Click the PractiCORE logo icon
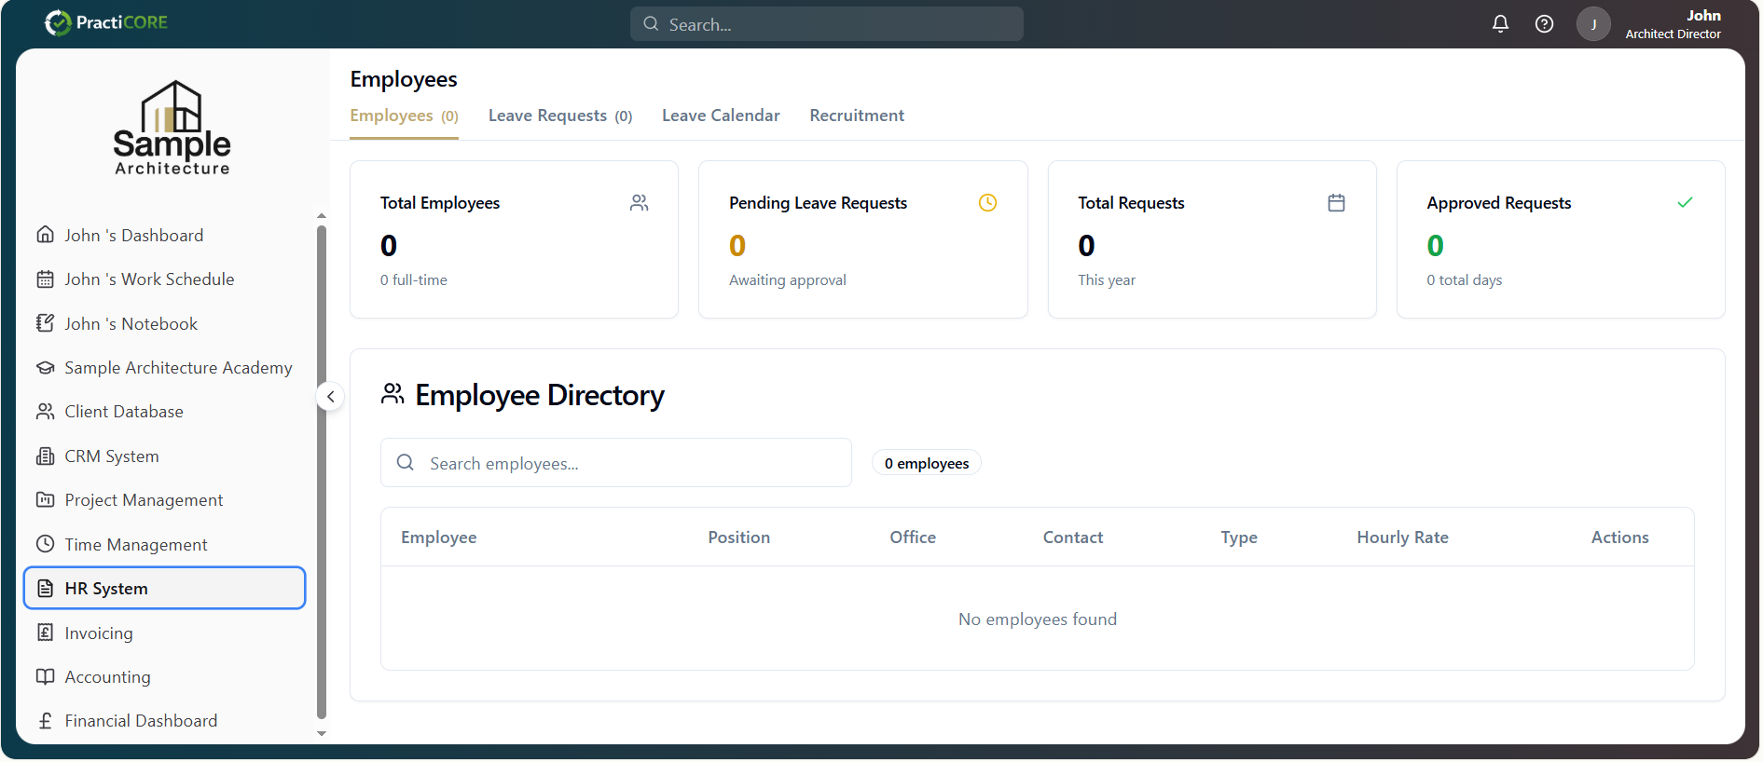 (58, 22)
